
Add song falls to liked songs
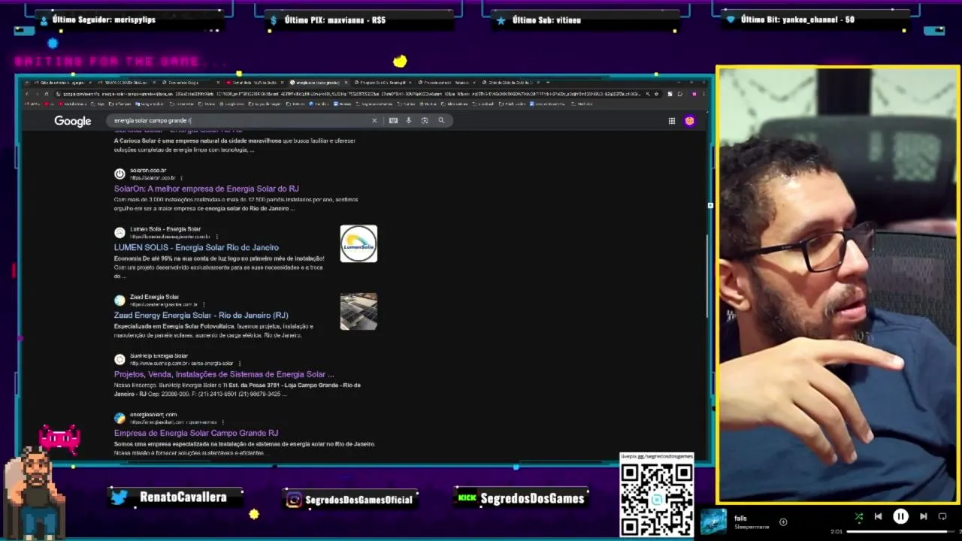point(783,521)
